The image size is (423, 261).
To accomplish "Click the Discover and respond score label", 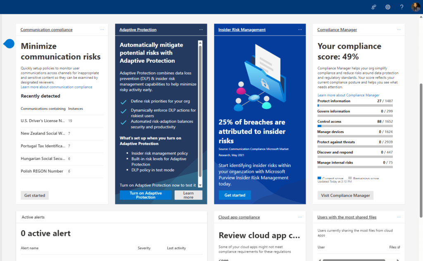I will 335,152.
